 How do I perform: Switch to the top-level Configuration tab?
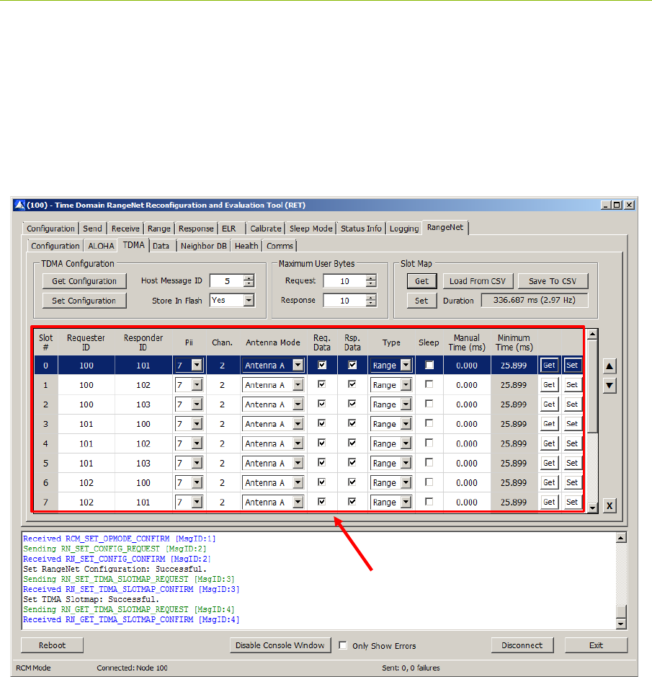pyautogui.click(x=50, y=229)
